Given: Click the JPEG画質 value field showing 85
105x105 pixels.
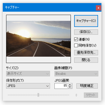Looking at the screenshot, I should pos(61,86).
